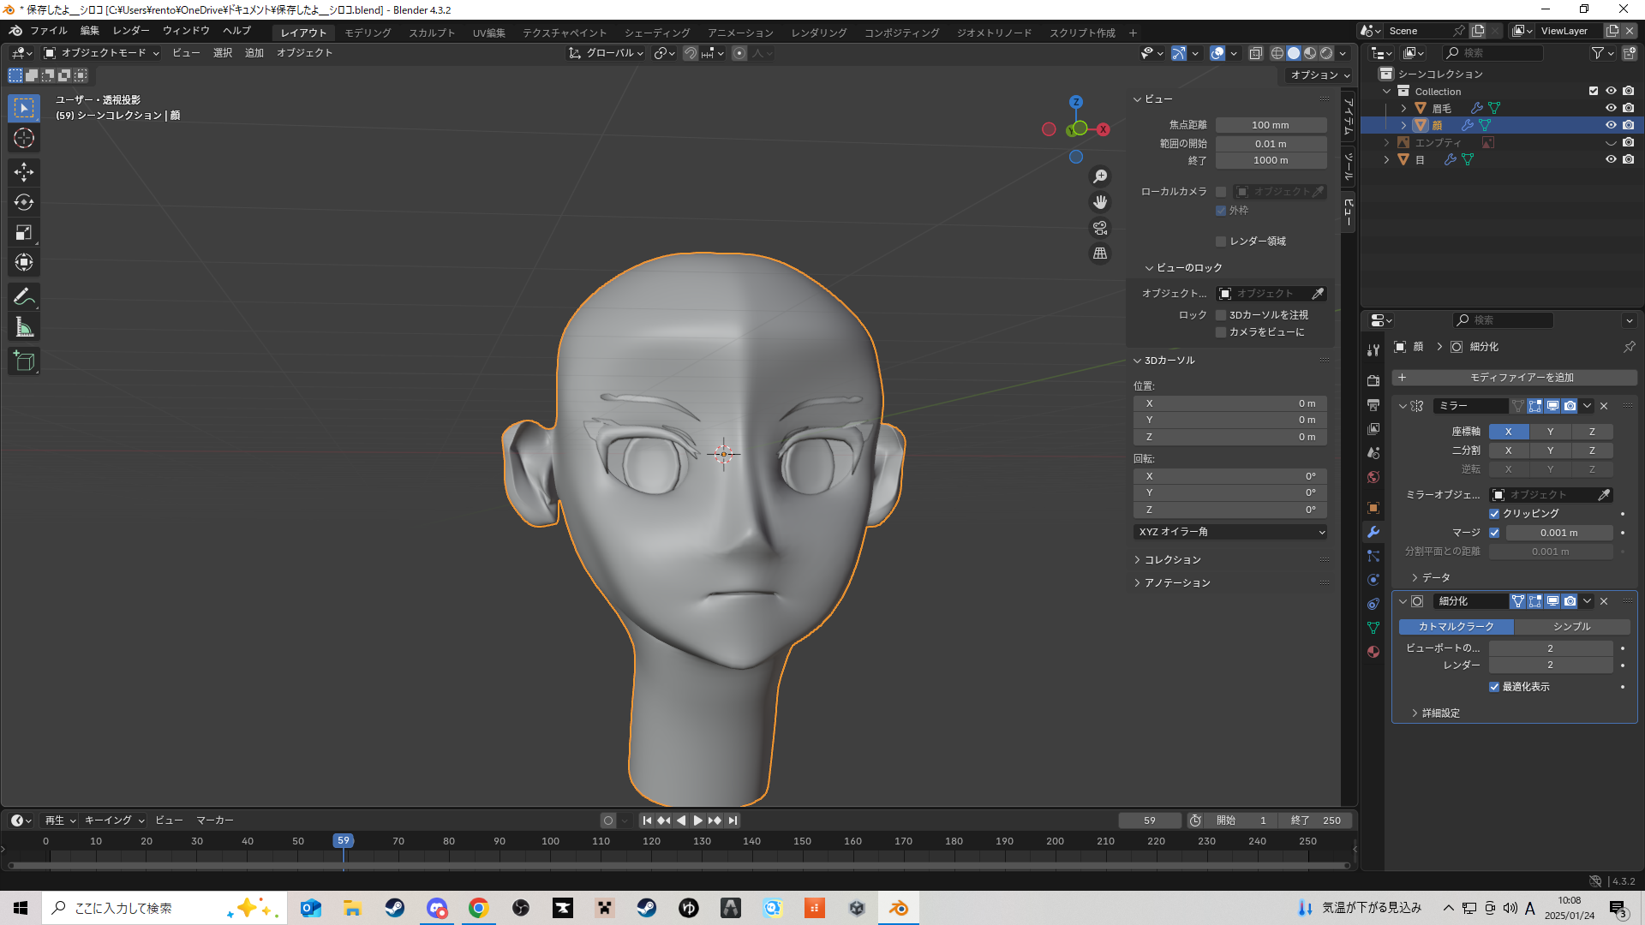Toggle the クリッピング checkbox
The width and height of the screenshot is (1645, 925).
(1494, 514)
